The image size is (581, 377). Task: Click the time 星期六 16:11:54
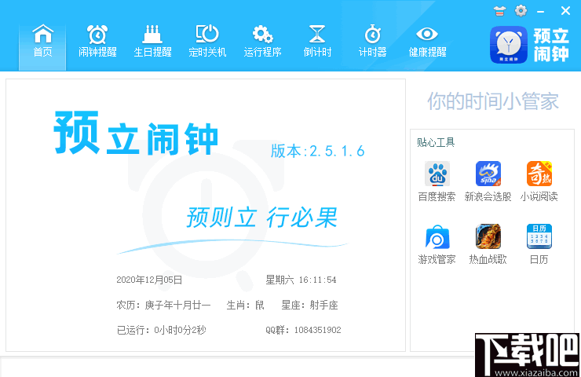click(x=301, y=280)
